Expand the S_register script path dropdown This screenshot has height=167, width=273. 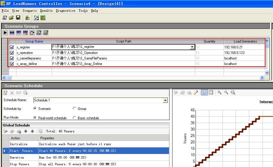(192, 47)
